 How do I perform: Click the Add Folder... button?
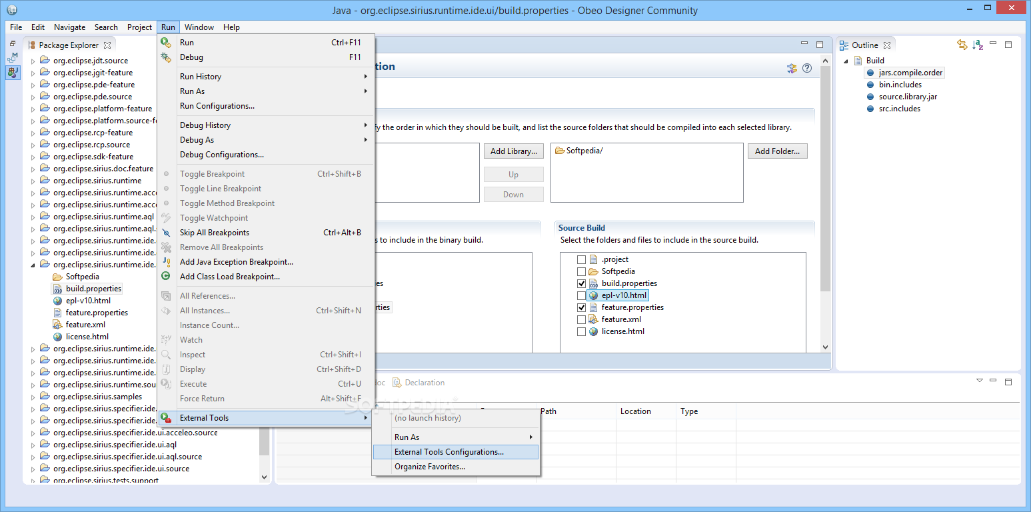click(777, 151)
